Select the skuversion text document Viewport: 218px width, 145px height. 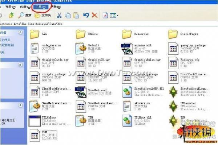(137, 106)
